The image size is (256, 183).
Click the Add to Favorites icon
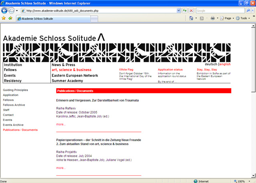10,18
